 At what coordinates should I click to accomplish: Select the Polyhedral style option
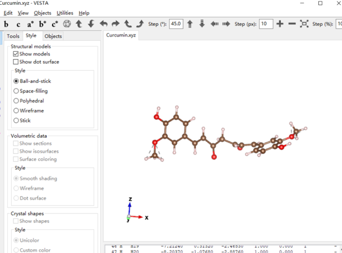click(x=17, y=101)
